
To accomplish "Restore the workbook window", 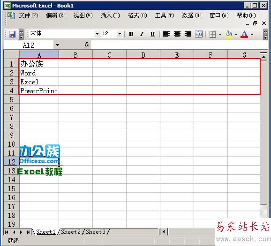I will tap(255, 23).
